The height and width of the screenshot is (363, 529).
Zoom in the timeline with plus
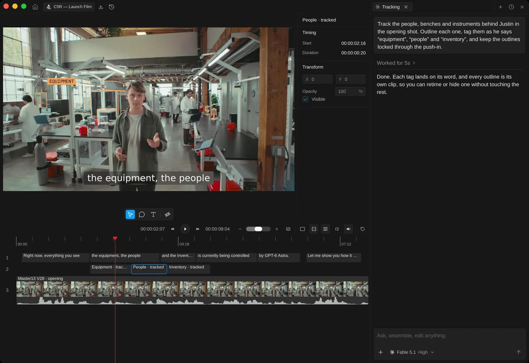tap(277, 229)
